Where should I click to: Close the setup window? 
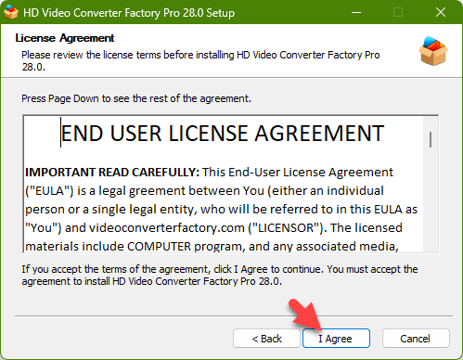click(441, 12)
